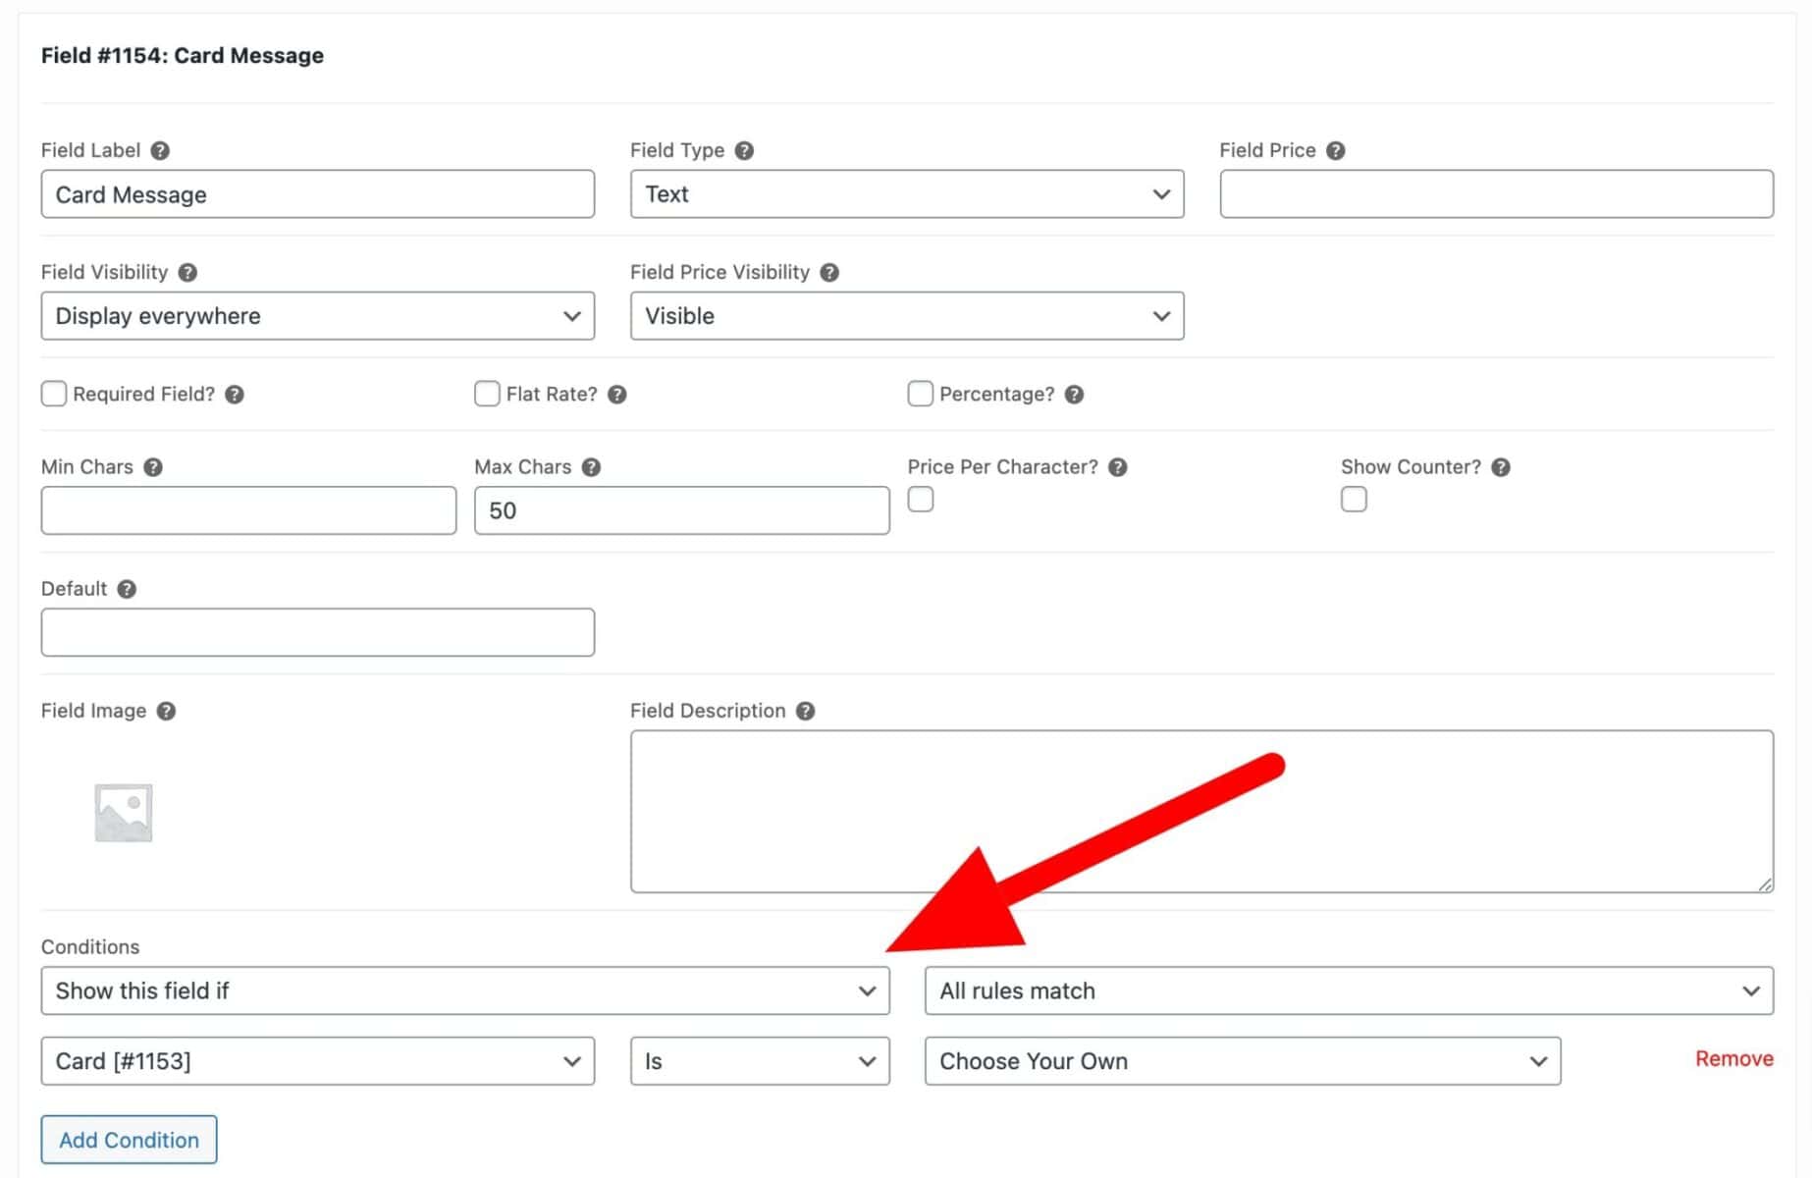The height and width of the screenshot is (1178, 1812).
Task: Check the Percentage? checkbox
Action: [x=920, y=394]
